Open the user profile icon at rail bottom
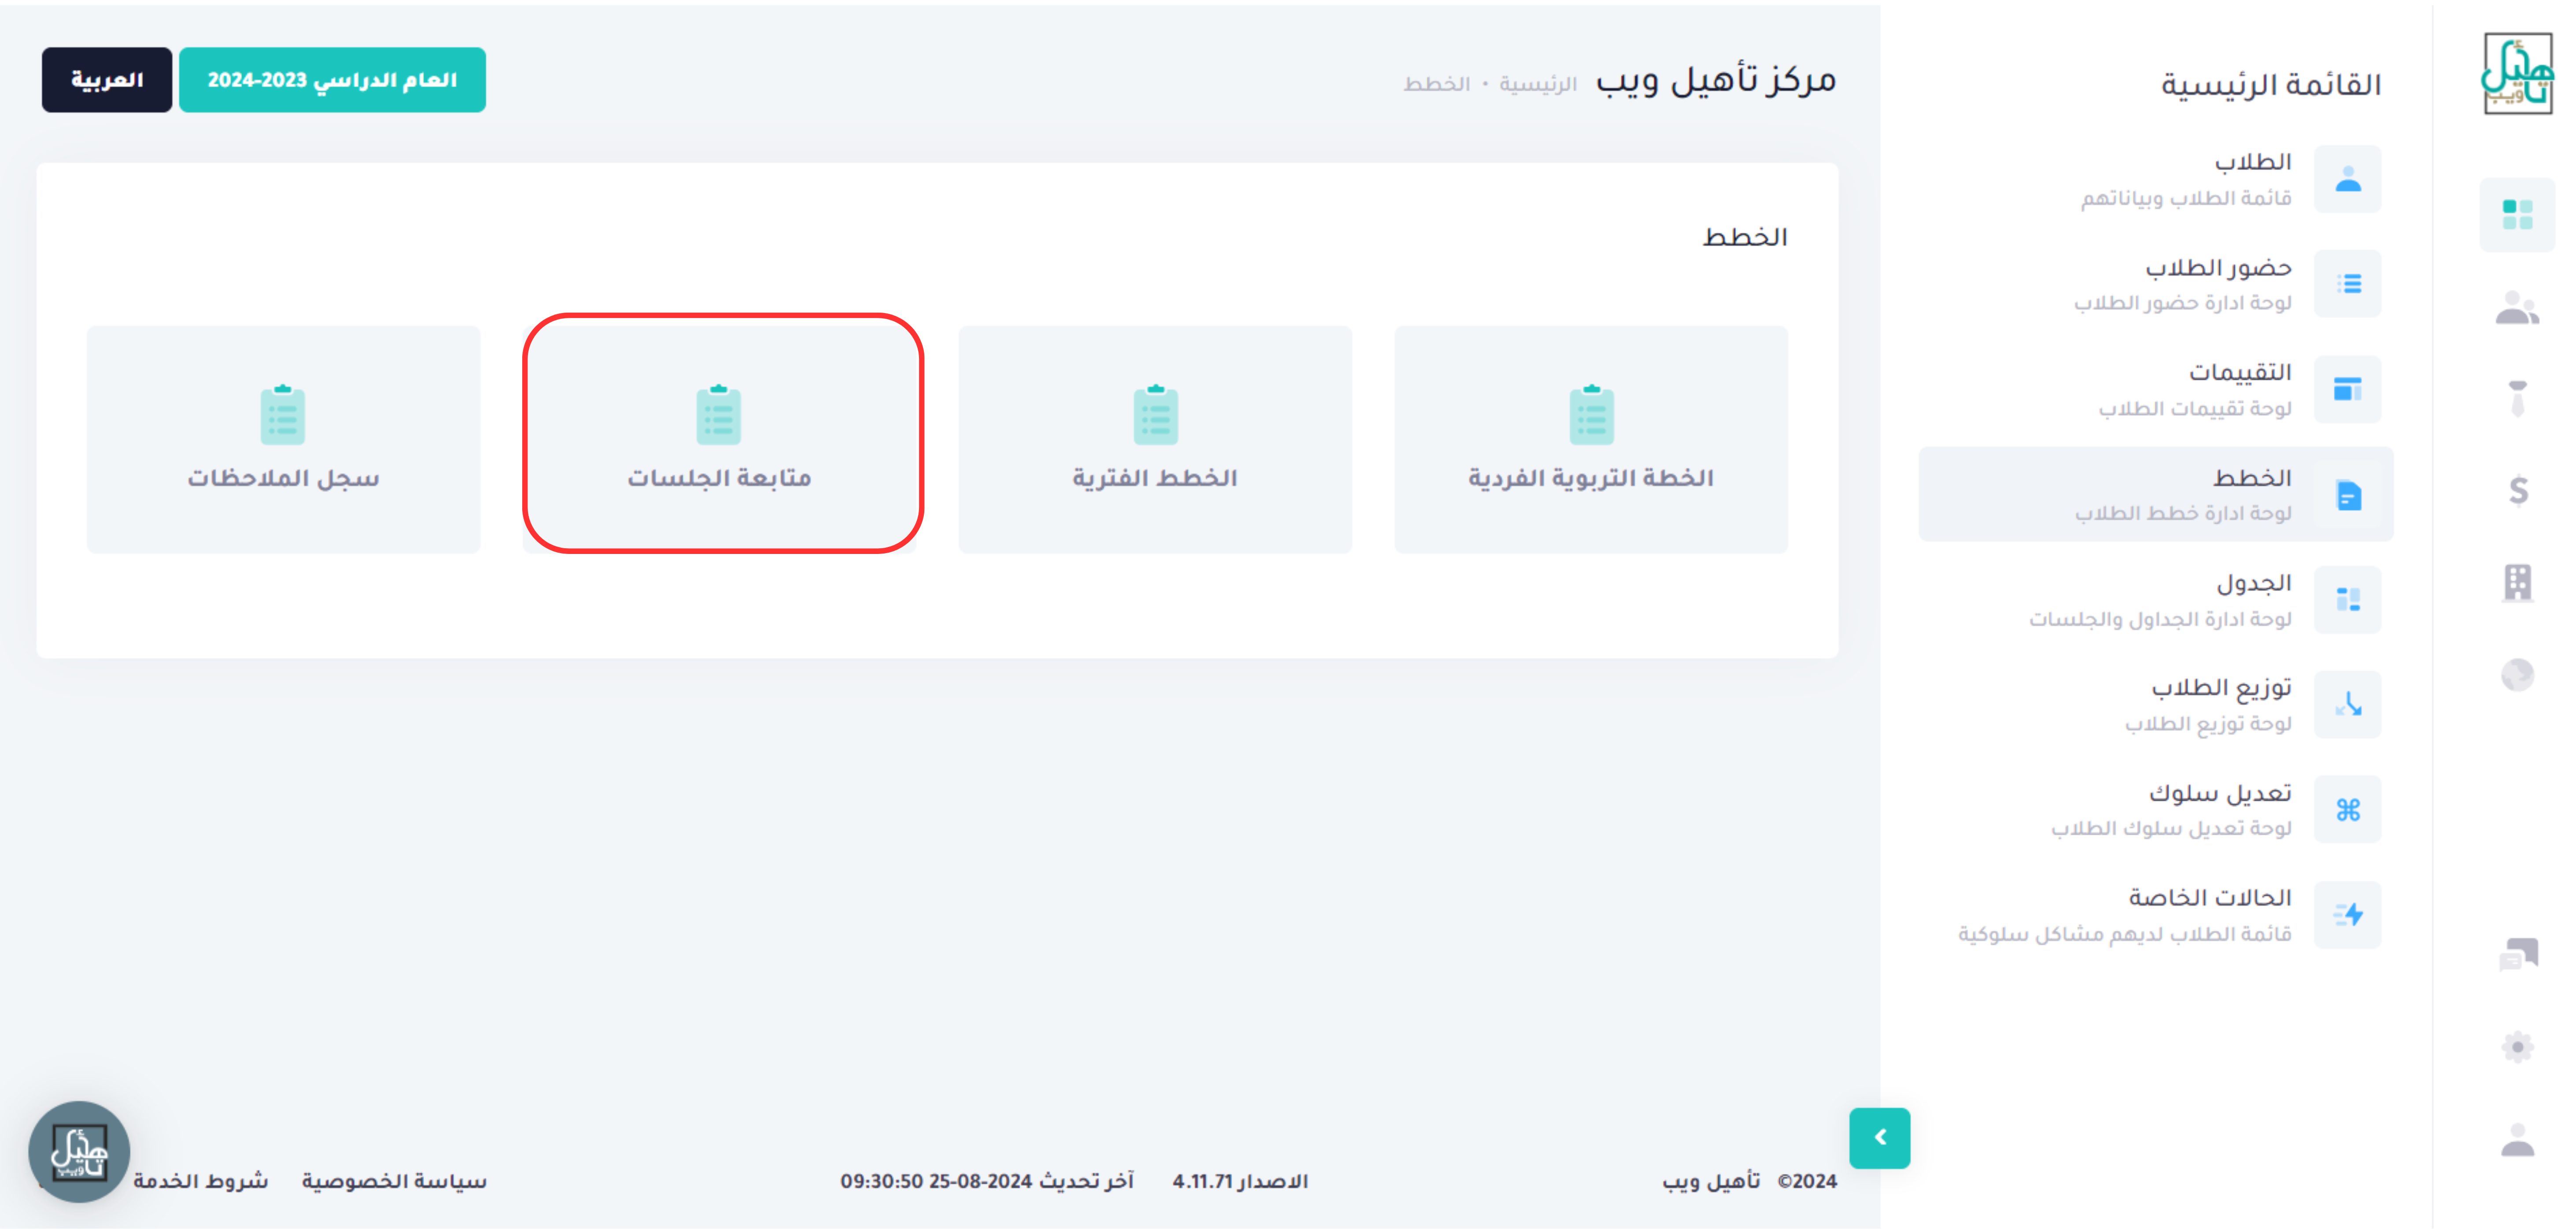The height and width of the screenshot is (1229, 2576). click(2517, 1139)
